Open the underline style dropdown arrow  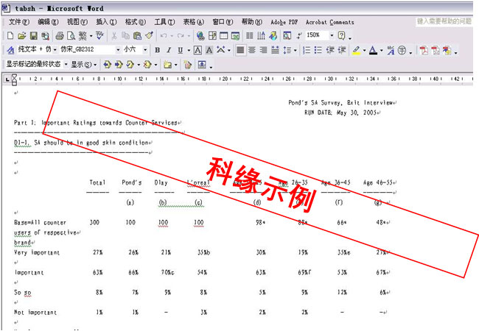(x=189, y=50)
